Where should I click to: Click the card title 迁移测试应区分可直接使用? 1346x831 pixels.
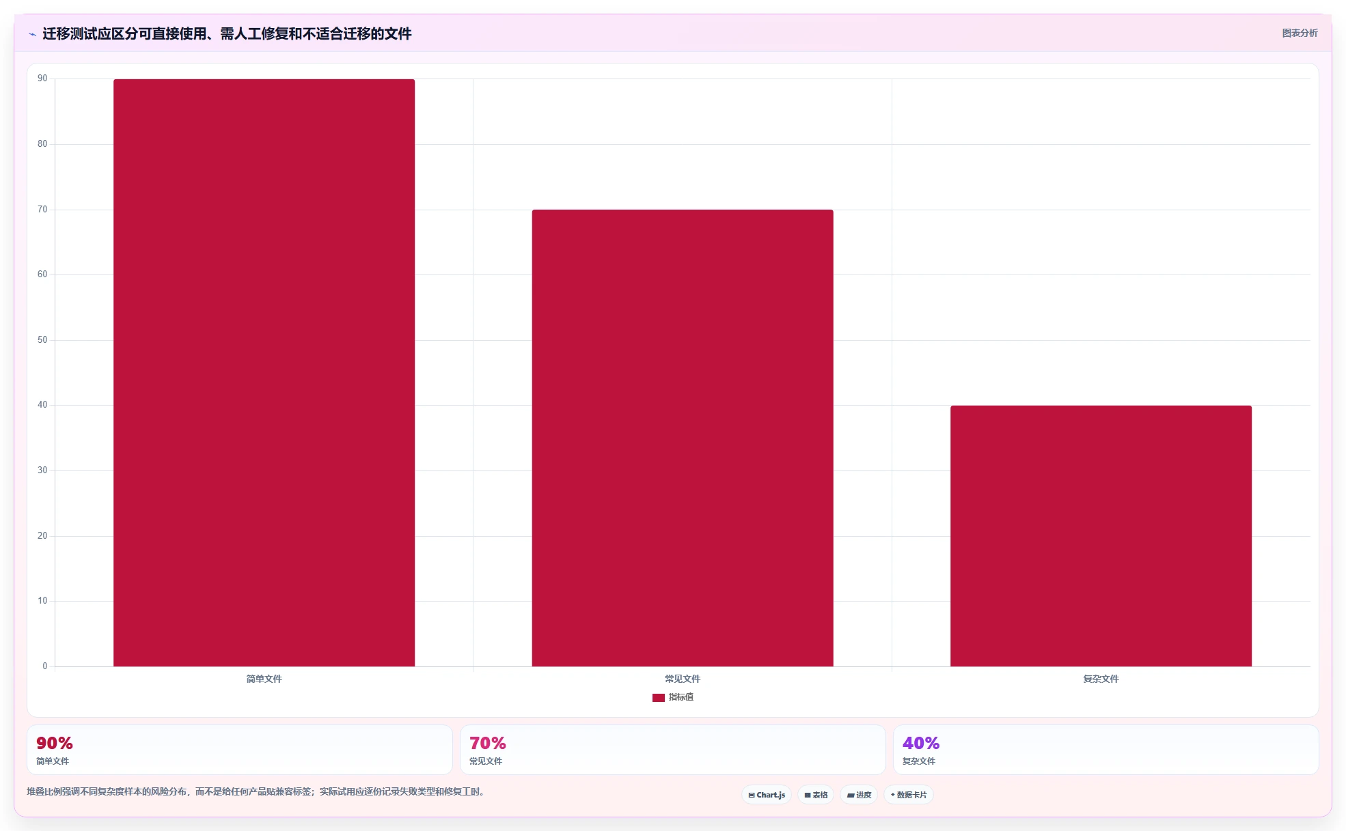point(227,33)
